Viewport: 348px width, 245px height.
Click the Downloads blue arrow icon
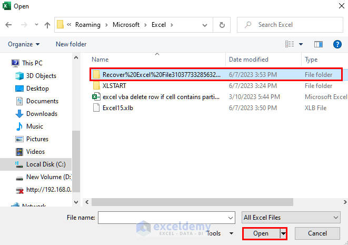19,114
